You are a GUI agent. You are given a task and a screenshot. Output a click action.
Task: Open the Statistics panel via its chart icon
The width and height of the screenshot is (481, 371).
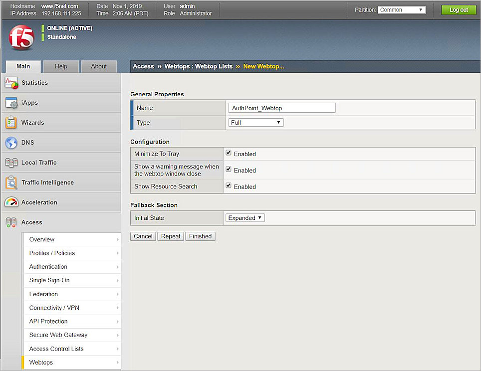pos(12,83)
